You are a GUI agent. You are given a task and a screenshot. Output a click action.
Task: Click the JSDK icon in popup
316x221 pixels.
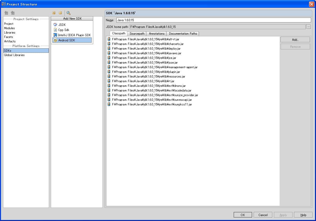point(55,25)
